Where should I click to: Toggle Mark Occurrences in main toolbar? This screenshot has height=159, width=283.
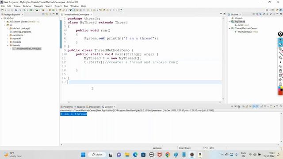pos(74,10)
